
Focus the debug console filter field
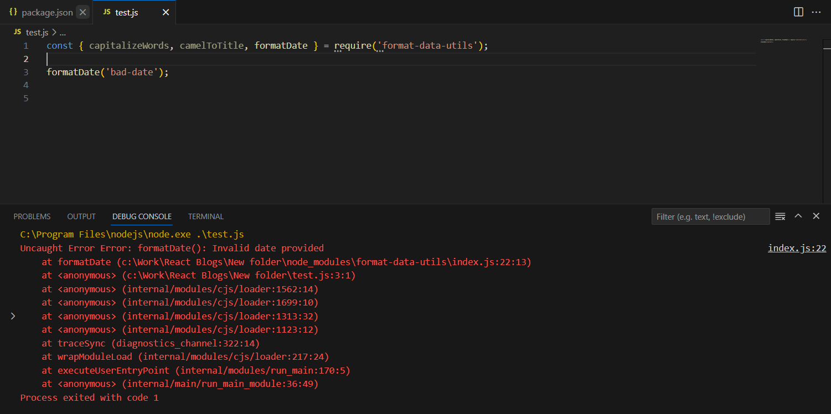710,216
